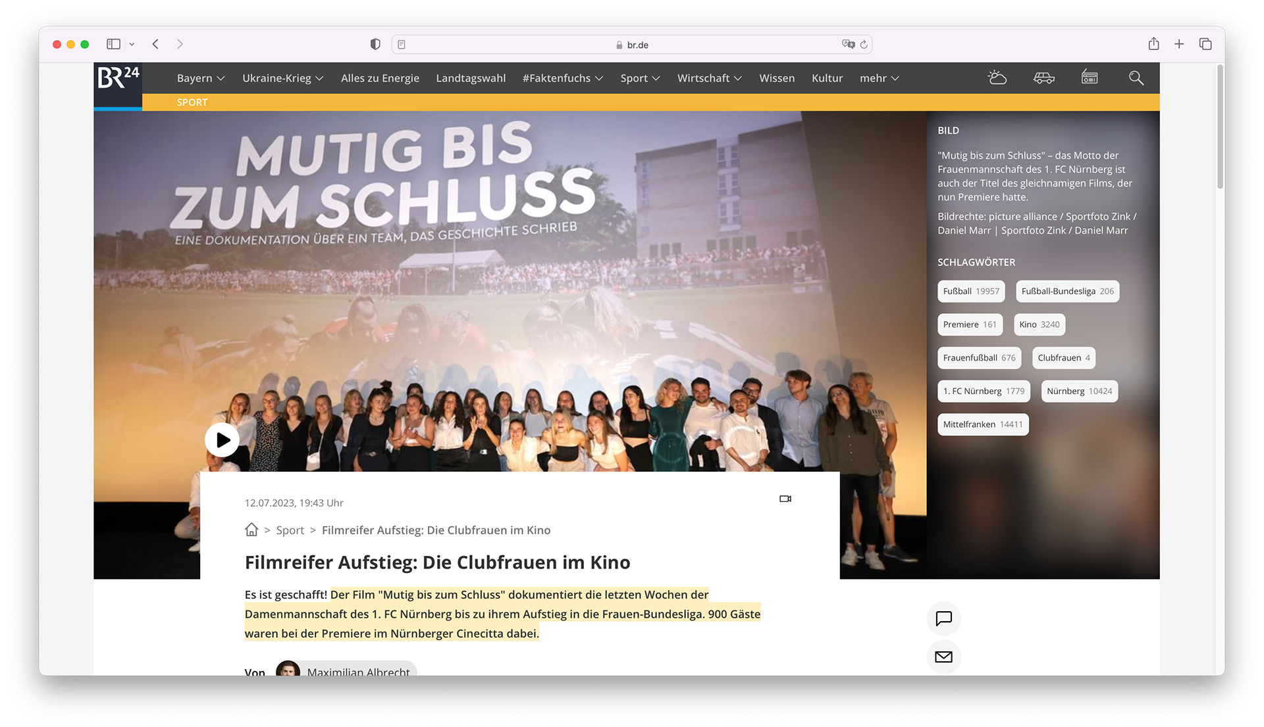The width and height of the screenshot is (1264, 727).
Task: Play the video on the hero image
Action: pyautogui.click(x=222, y=439)
